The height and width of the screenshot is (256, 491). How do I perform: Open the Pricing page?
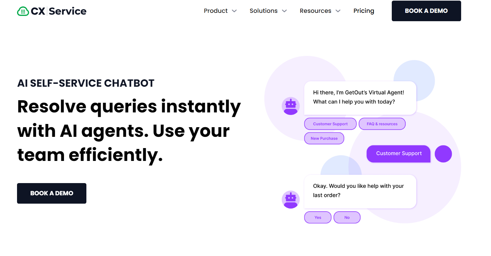click(x=364, y=11)
